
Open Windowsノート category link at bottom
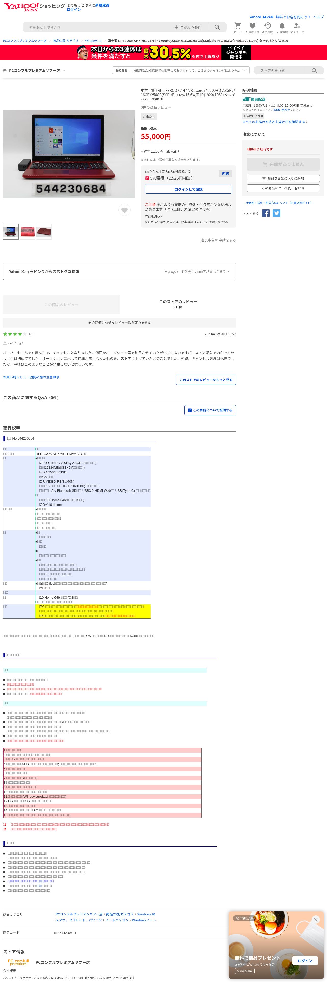144,920
